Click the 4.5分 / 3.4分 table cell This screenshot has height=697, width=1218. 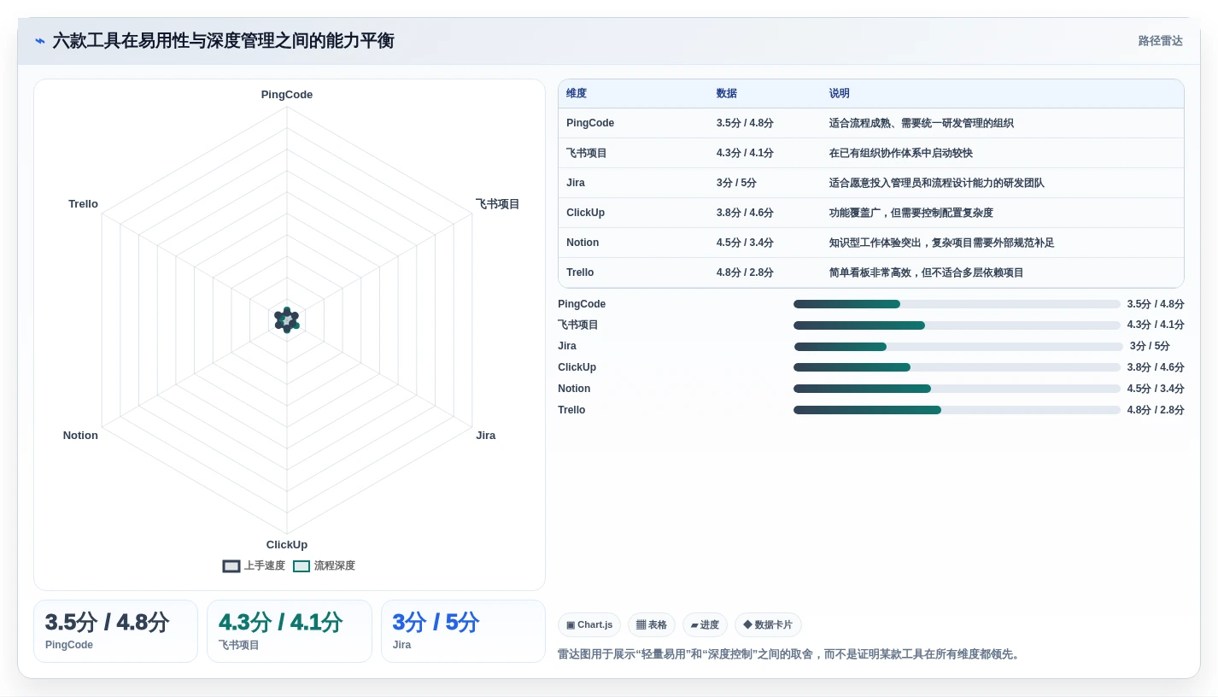pos(745,243)
